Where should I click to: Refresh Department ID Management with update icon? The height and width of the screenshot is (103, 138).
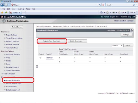click(x=132, y=30)
